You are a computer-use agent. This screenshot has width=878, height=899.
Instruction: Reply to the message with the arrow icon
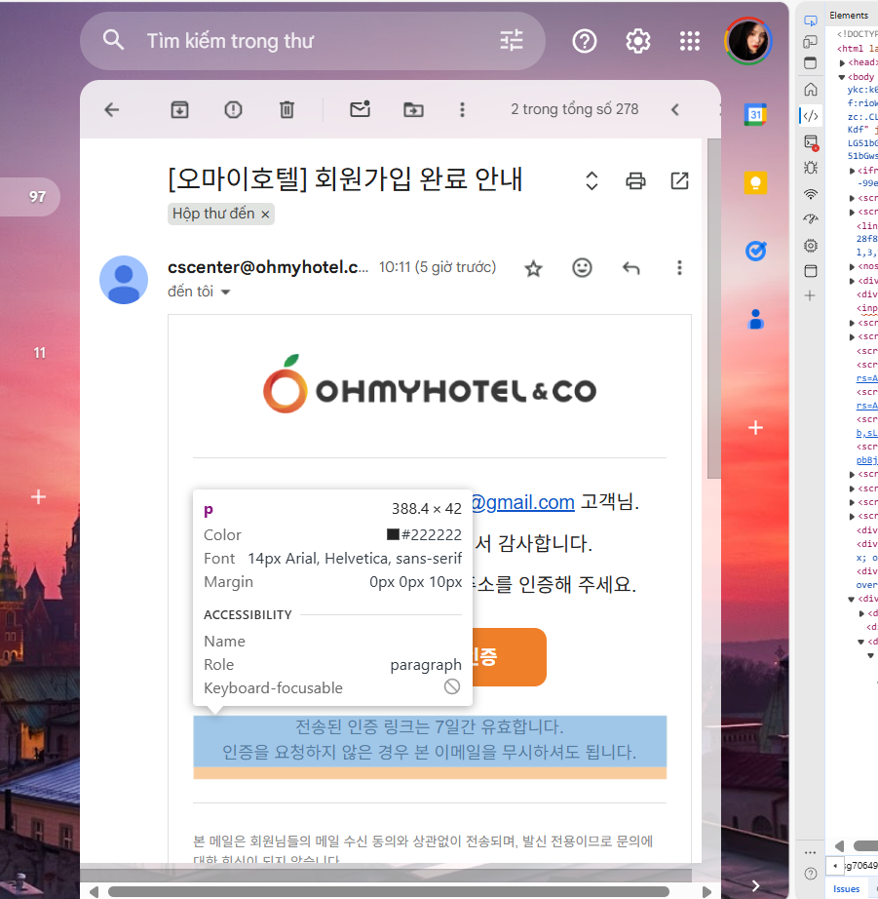pyautogui.click(x=631, y=268)
